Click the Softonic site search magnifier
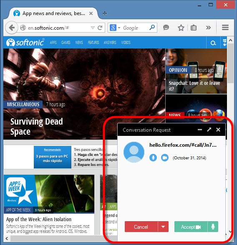Screen dimensions: 237x245 pos(213,43)
